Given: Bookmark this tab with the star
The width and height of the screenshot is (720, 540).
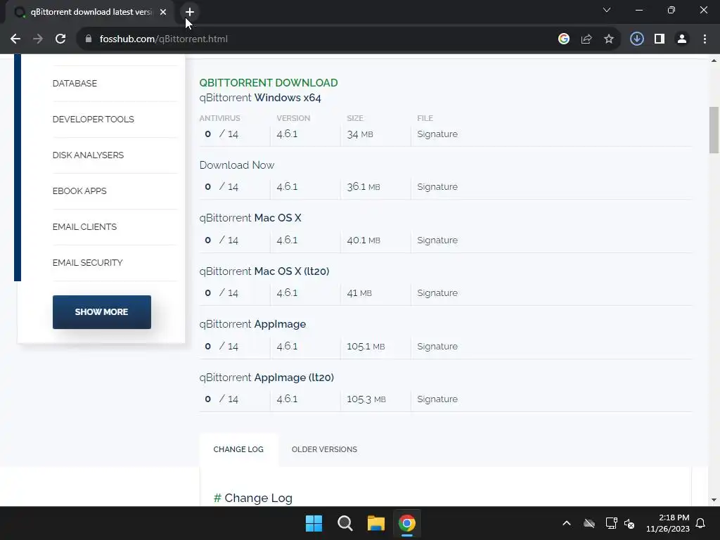Looking at the screenshot, I should coord(609,39).
